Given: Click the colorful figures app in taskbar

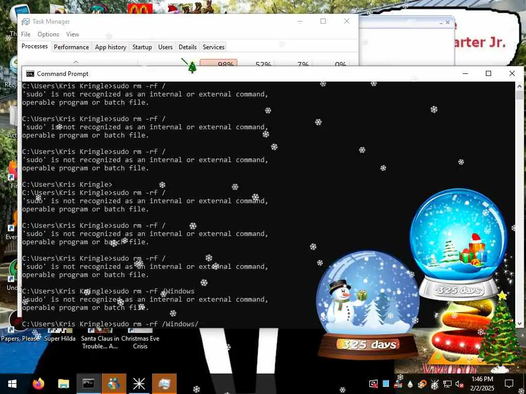Looking at the screenshot, I should tap(114, 384).
